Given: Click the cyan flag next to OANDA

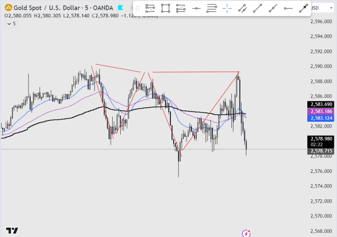Looking at the screenshot, I should click(121, 8).
